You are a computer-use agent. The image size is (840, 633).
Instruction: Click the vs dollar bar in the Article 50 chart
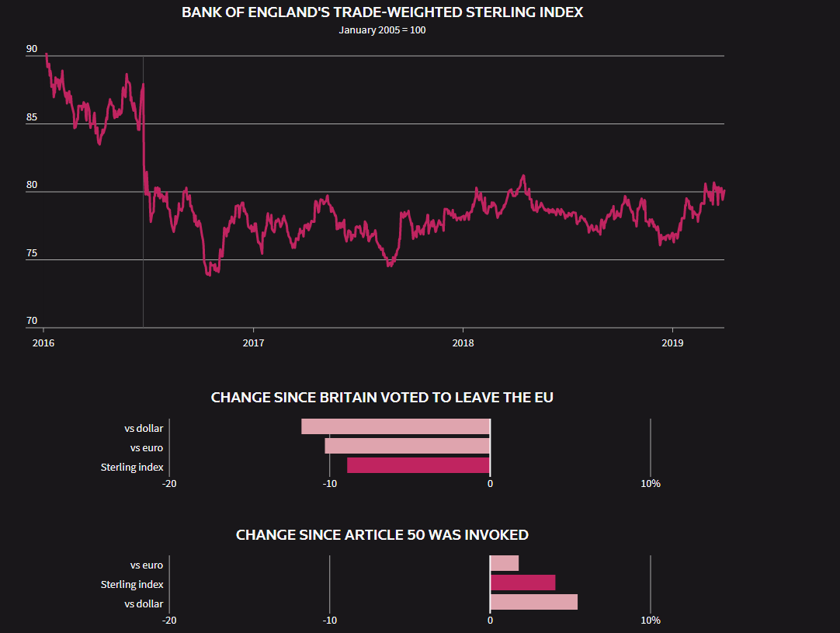tap(534, 602)
